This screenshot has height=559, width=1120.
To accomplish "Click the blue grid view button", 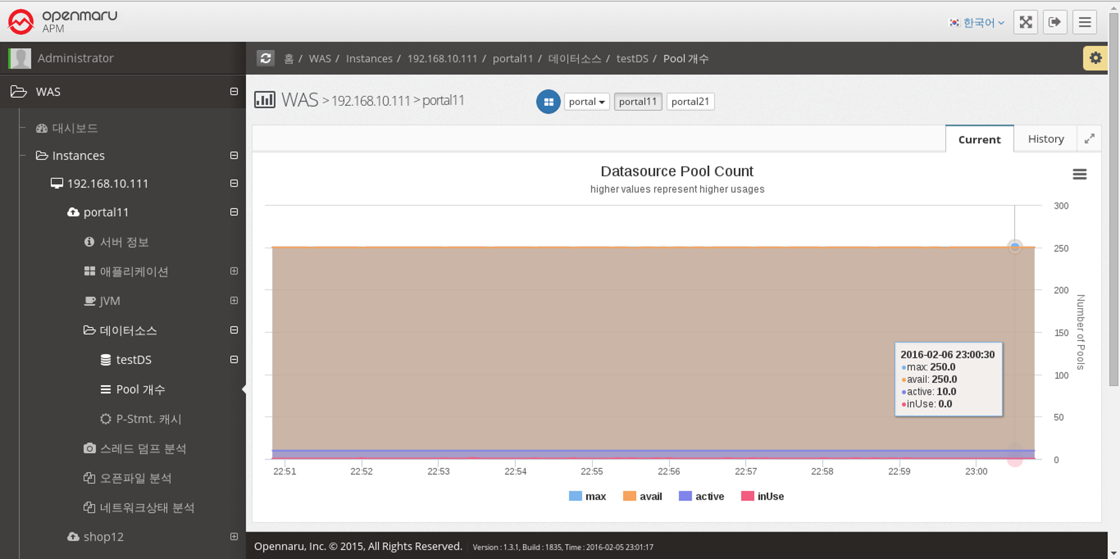I will [x=548, y=102].
